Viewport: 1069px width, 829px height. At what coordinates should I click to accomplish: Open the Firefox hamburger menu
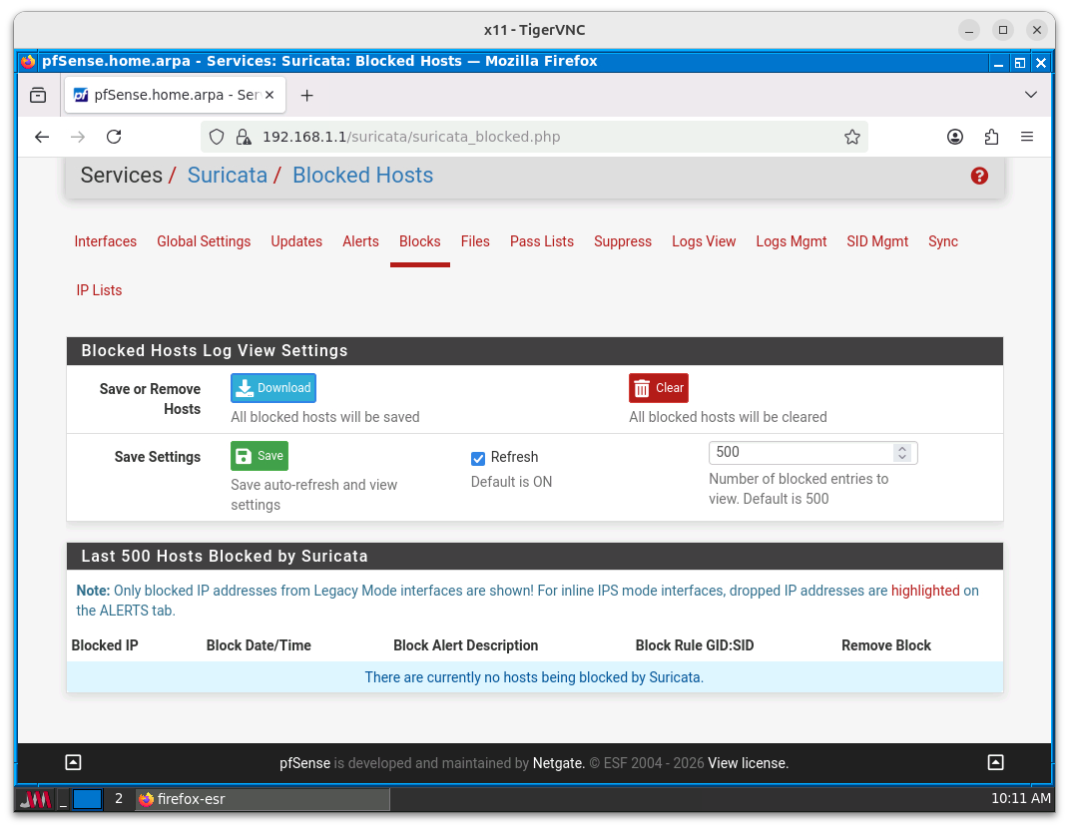coord(1027,137)
